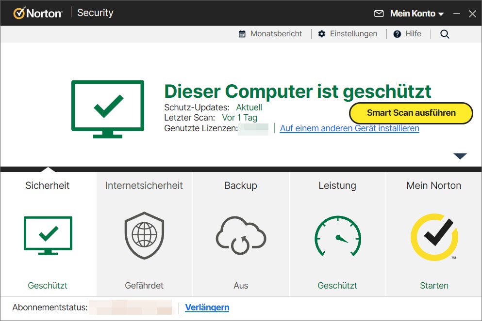Open the mail envelope messages icon
The width and height of the screenshot is (482, 321).
pyautogui.click(x=379, y=14)
